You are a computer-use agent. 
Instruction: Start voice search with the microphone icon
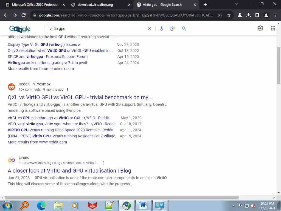pyautogui.click(x=161, y=29)
